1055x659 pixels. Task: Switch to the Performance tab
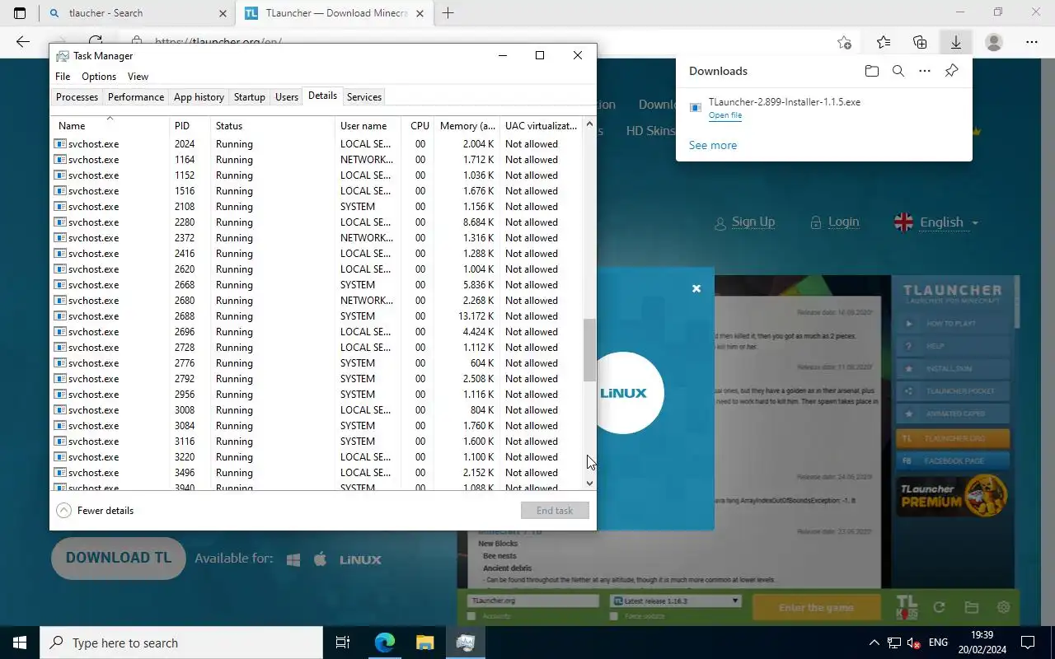[x=136, y=97]
